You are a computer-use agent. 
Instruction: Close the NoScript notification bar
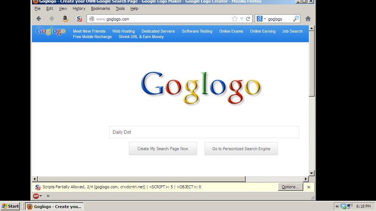point(309,187)
